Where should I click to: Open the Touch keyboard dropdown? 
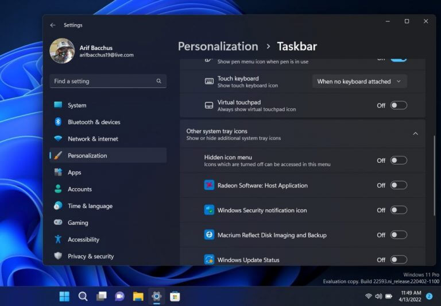pos(359,82)
